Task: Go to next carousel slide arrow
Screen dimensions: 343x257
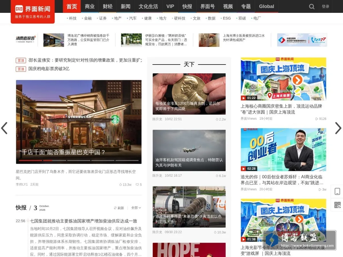Action: click(338, 128)
